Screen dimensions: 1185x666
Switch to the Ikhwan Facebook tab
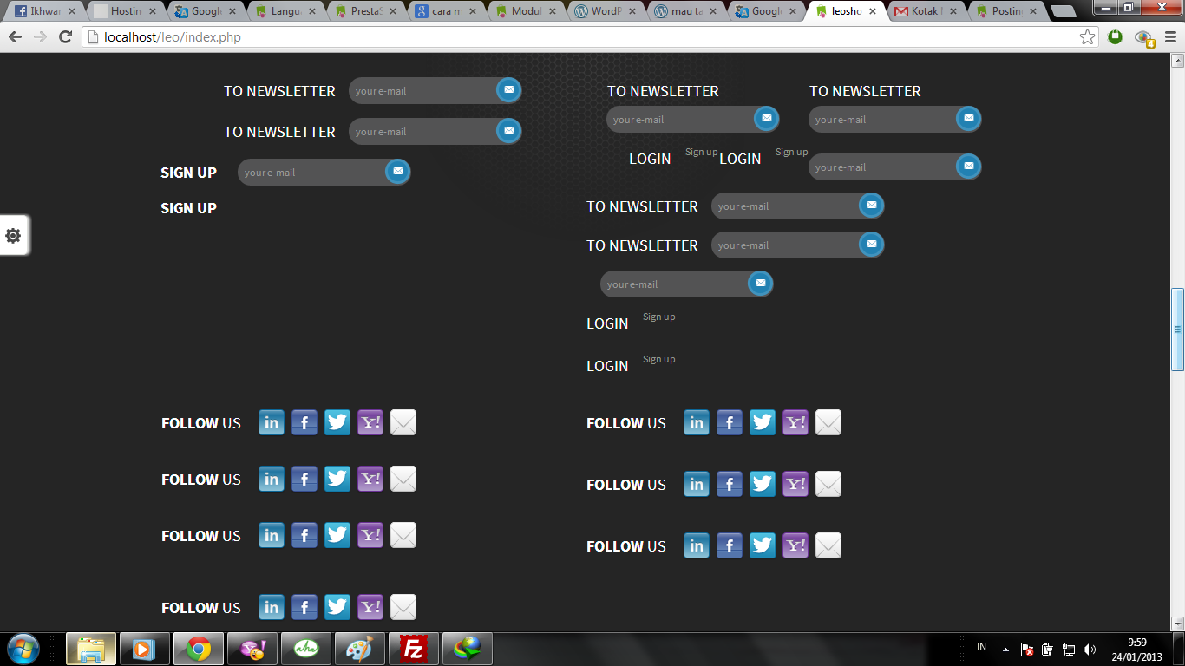tap(44, 11)
